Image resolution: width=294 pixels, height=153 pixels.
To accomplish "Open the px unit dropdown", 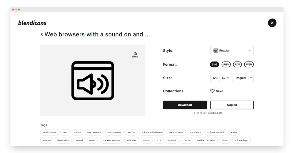I will [x=225, y=78].
